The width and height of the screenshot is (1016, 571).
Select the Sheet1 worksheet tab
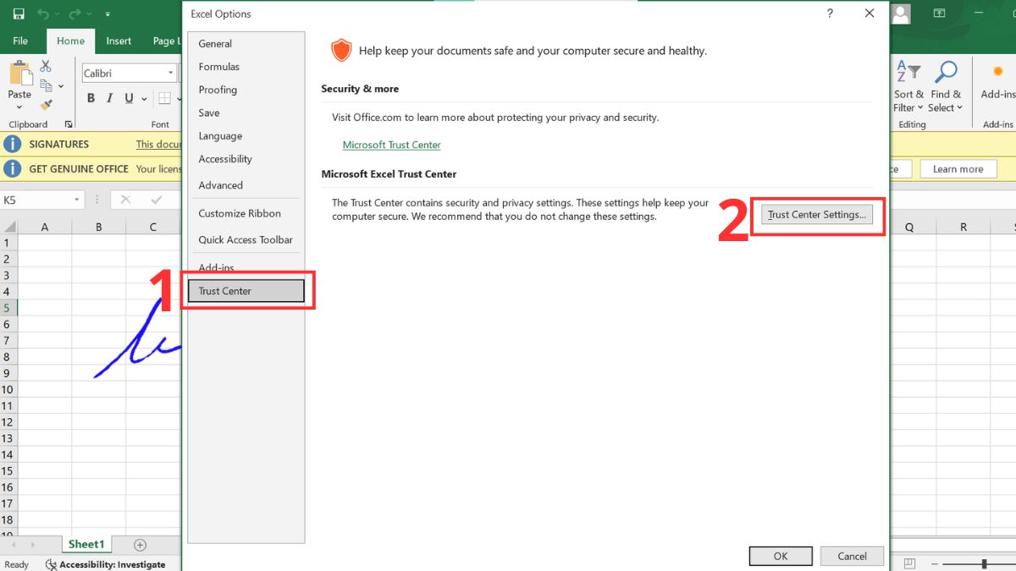(86, 545)
